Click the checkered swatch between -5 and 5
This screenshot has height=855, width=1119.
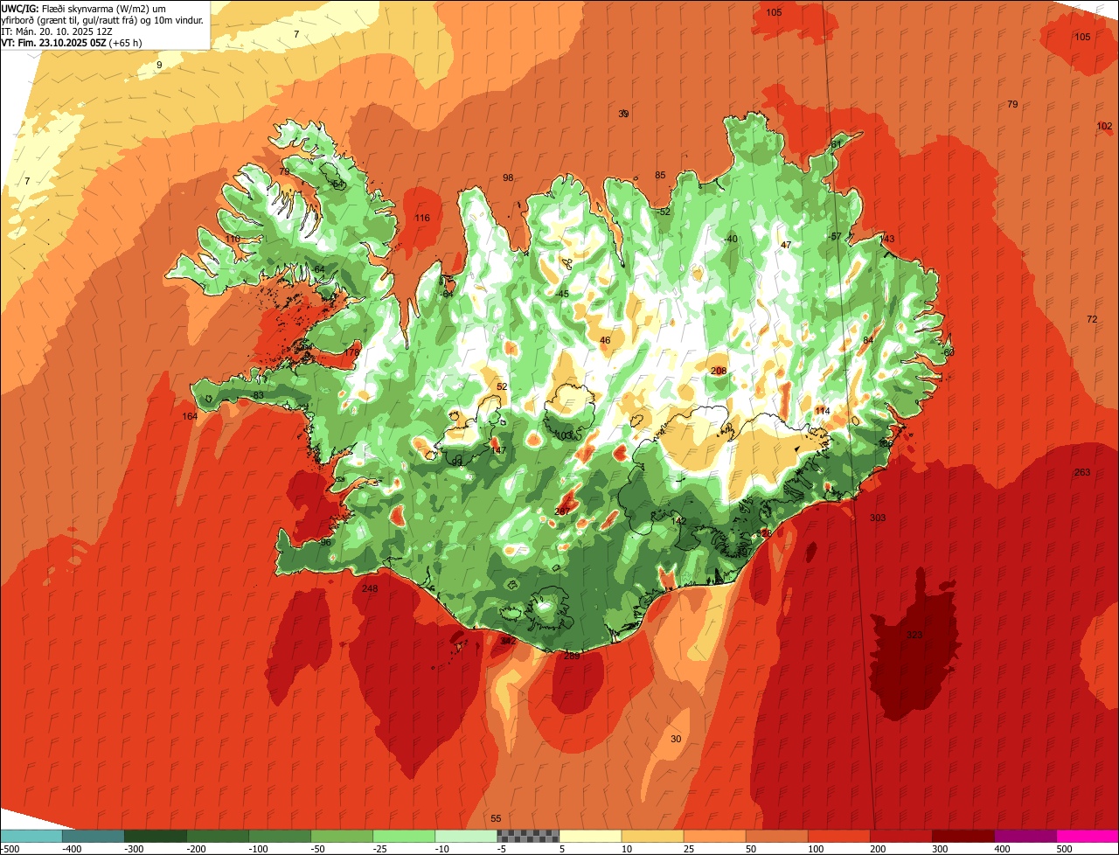528,836
